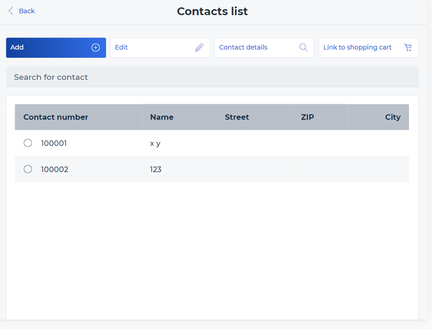
Task: Click the ZIP column header
Action: 307,117
